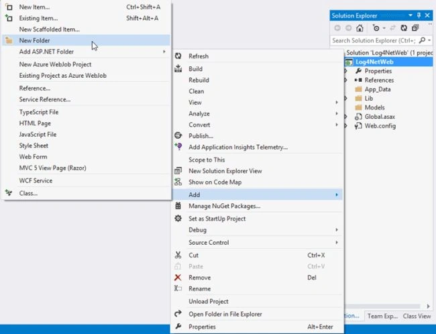Add an HTML Page

pos(87,123)
